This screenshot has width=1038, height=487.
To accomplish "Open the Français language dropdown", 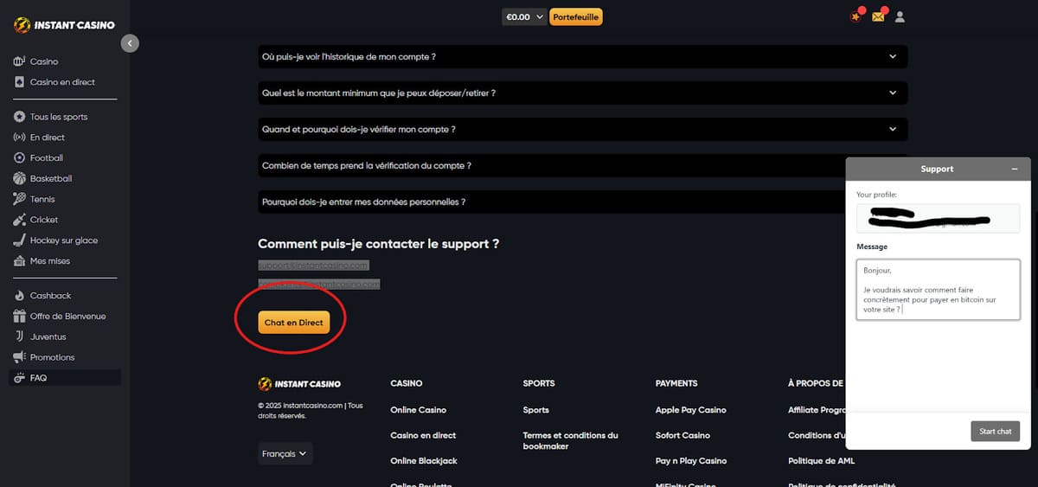I will (x=285, y=453).
